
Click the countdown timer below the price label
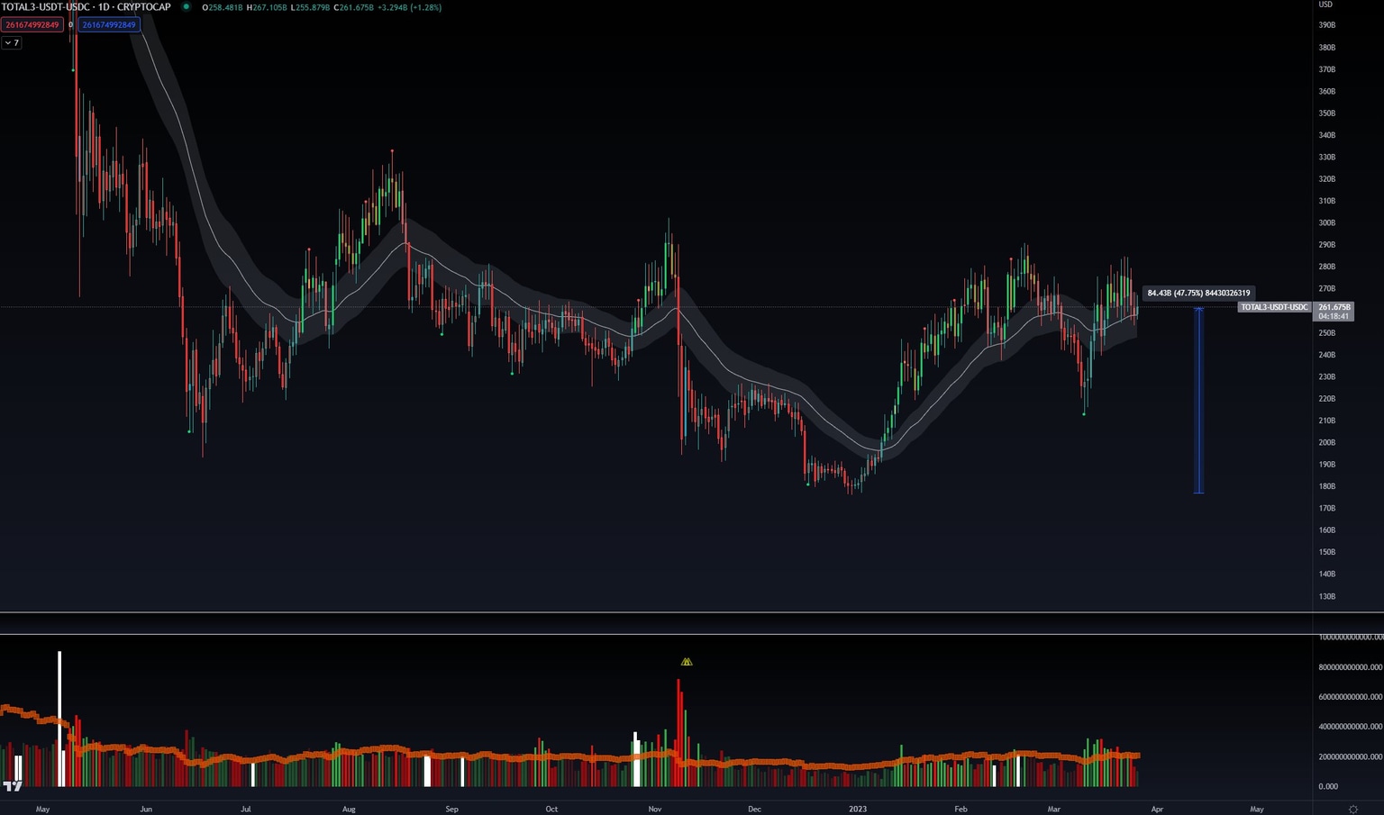click(x=1332, y=317)
